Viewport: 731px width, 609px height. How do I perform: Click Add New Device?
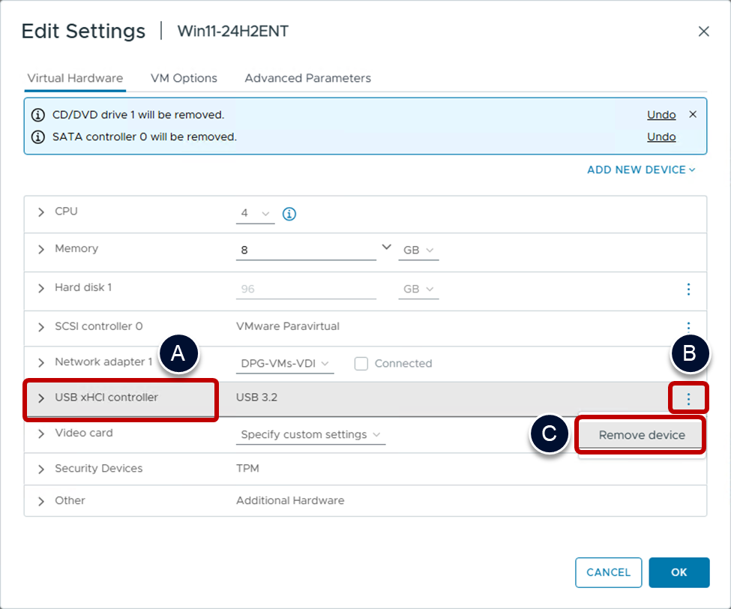[640, 169]
